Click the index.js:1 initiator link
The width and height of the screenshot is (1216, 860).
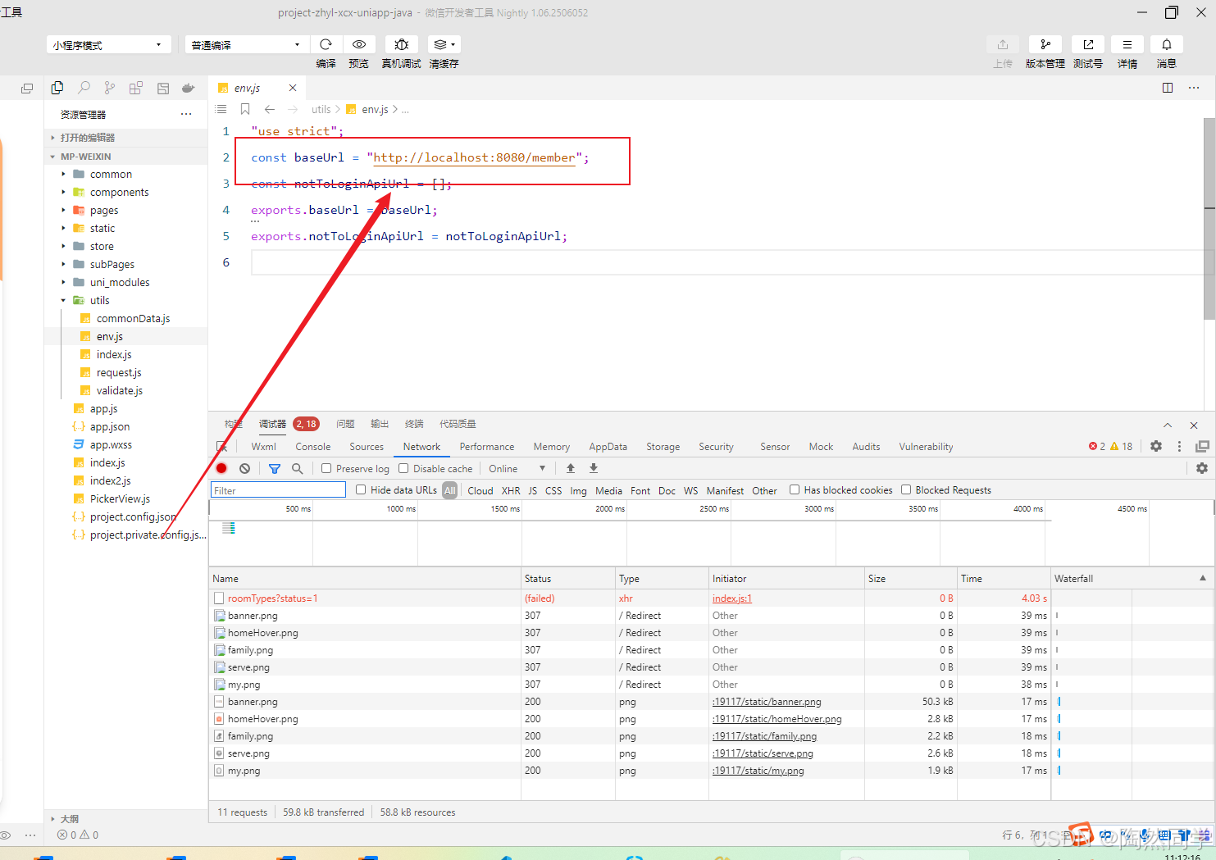coord(731,598)
